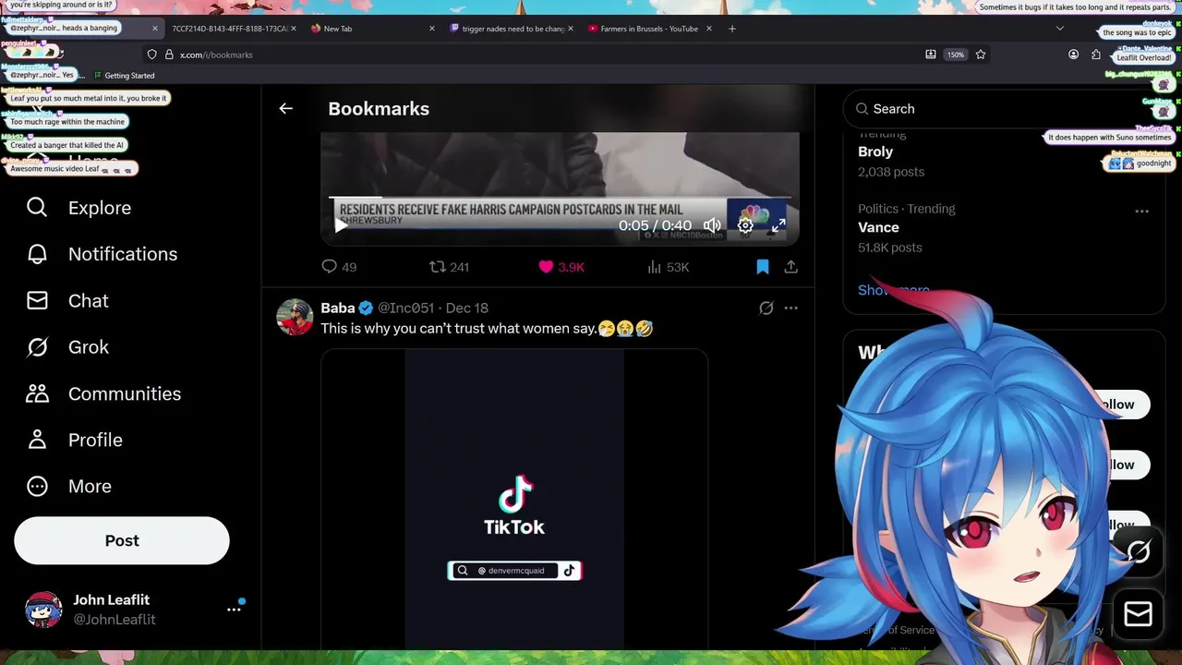Click the Chat envelope icon
Viewport: 1182px width, 665px height.
(x=37, y=301)
